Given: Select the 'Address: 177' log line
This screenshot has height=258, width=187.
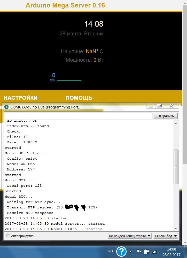Looking at the screenshot, I should tap(21, 169).
